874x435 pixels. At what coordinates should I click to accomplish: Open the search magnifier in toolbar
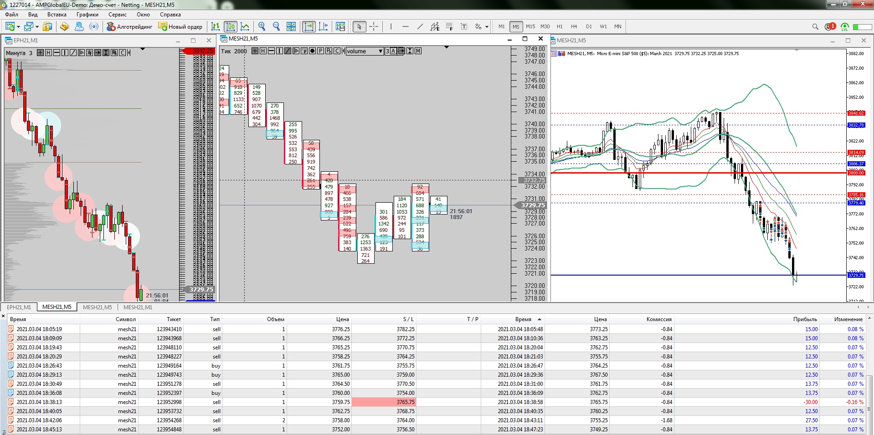click(x=815, y=26)
